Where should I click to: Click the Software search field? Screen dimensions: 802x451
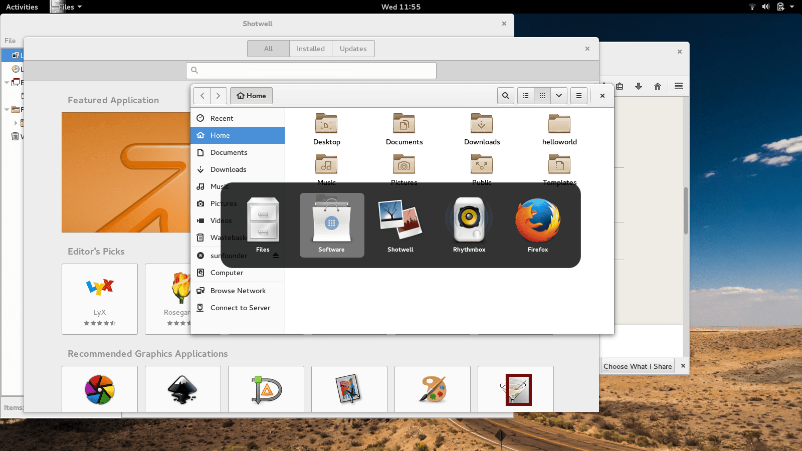pyautogui.click(x=311, y=71)
